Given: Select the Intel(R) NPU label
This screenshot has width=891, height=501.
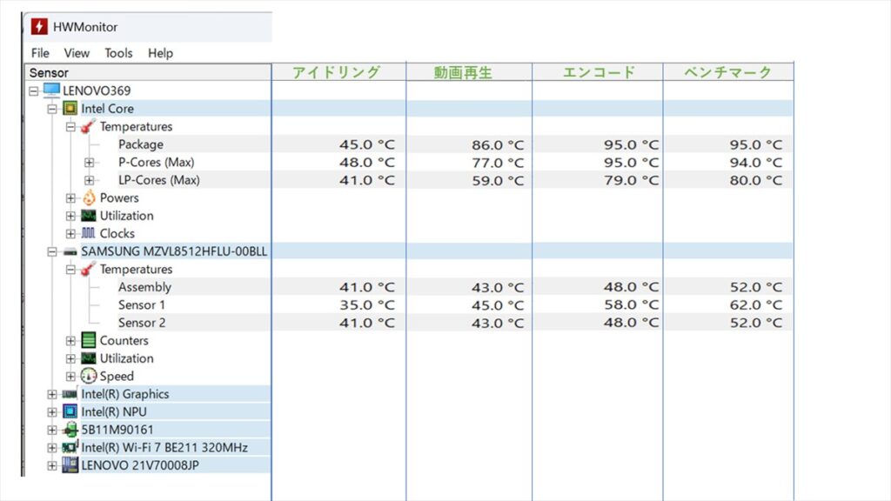Looking at the screenshot, I should [x=114, y=411].
